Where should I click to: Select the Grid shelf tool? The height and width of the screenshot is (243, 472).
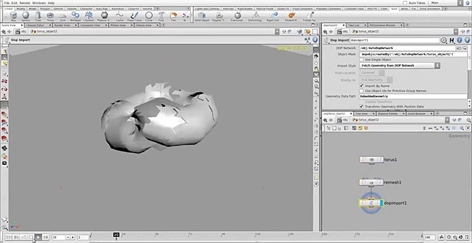point(63,16)
